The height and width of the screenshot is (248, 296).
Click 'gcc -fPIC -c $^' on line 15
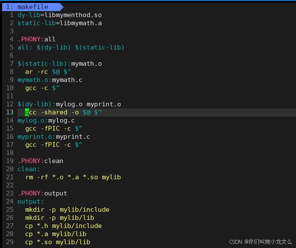pyautogui.click(x=54, y=128)
